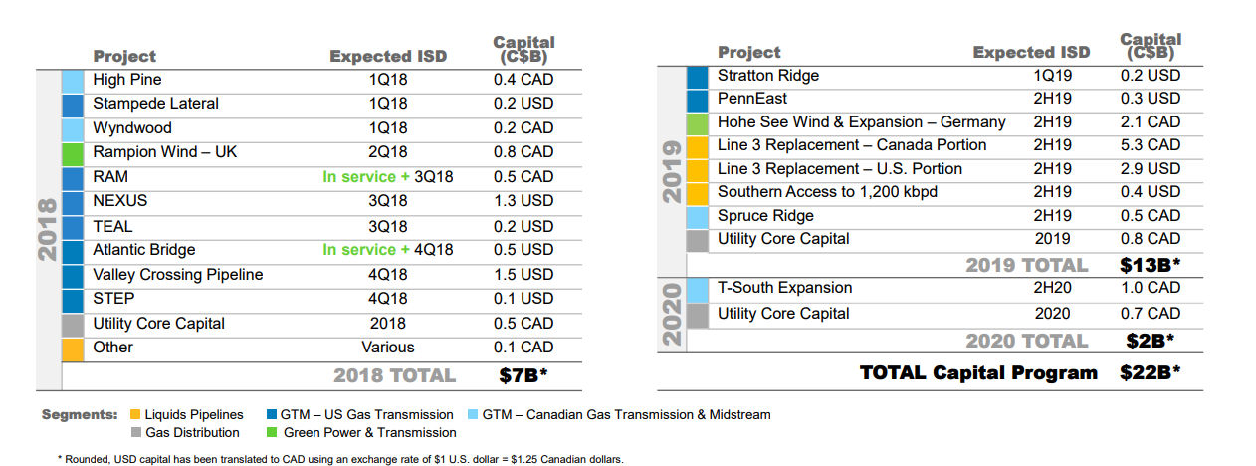Click the '0.8 CAD' capital for Rampion Wind
The width and height of the screenshot is (1256, 466).
[523, 153]
